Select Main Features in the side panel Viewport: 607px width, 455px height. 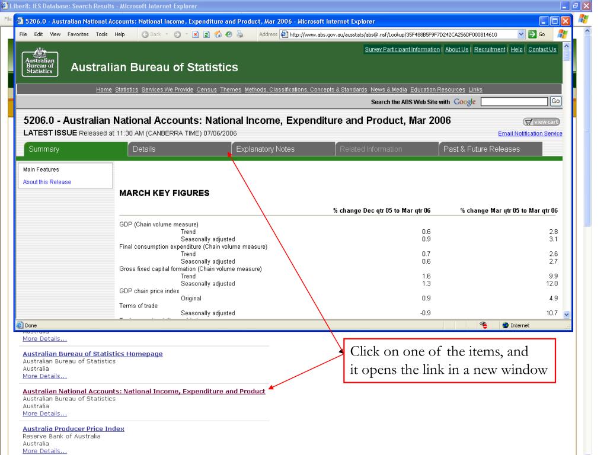click(41, 169)
